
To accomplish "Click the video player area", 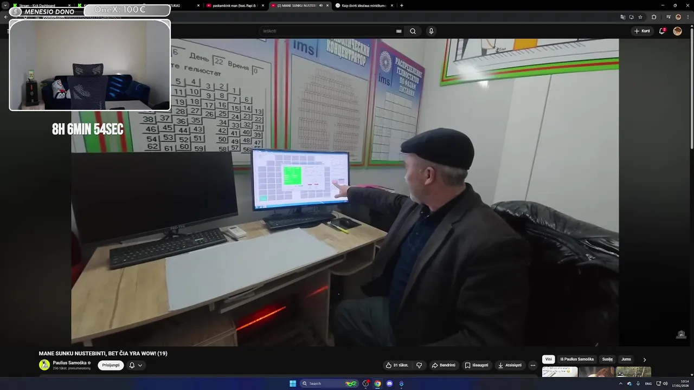I will point(345,192).
